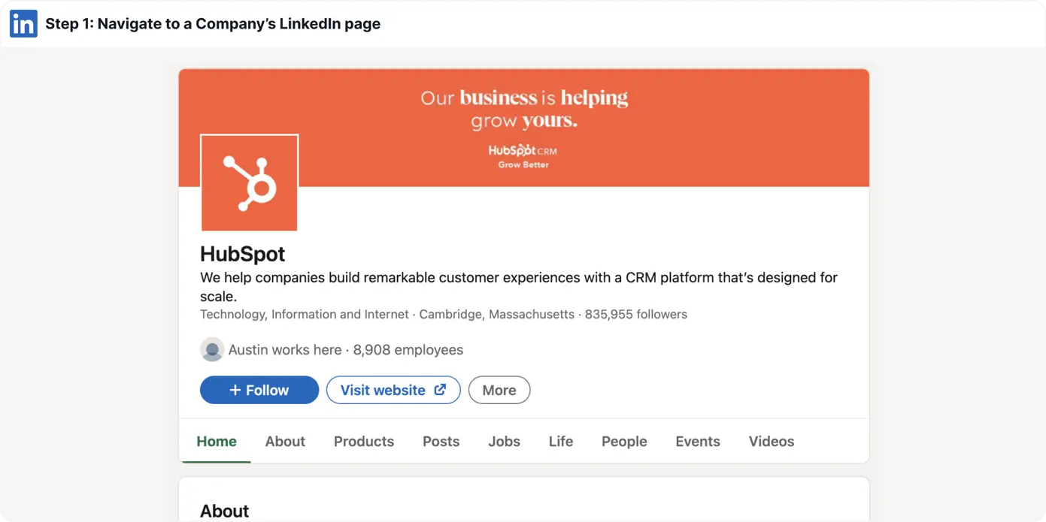
Task: Go to the Posts tab
Action: pos(441,442)
